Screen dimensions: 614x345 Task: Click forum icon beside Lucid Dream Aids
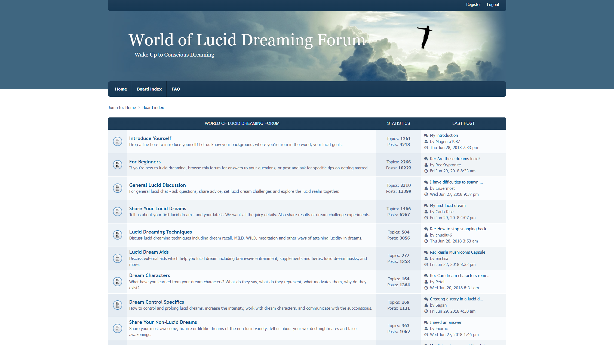click(117, 258)
